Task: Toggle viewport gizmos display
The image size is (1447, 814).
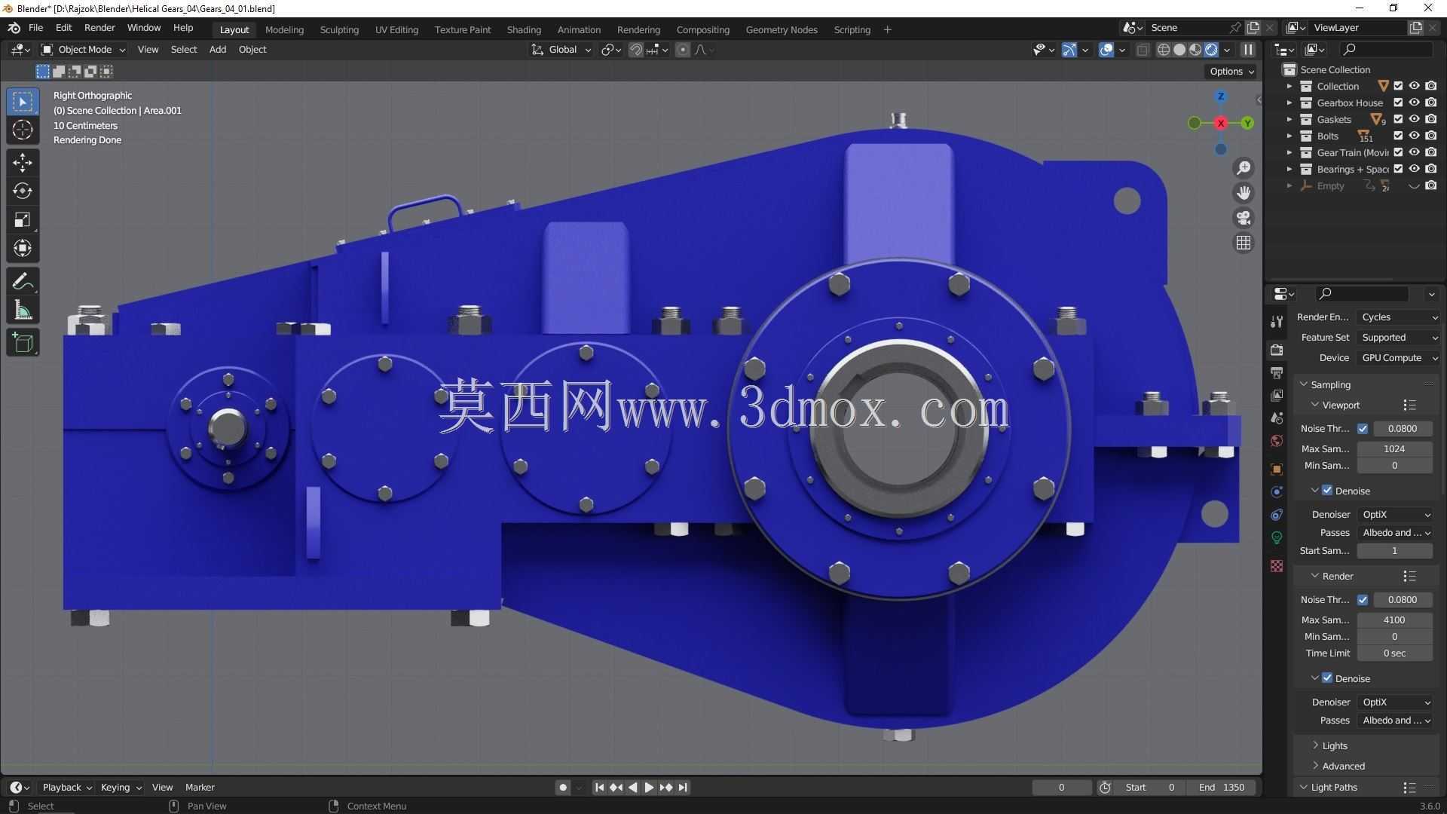Action: click(1069, 50)
